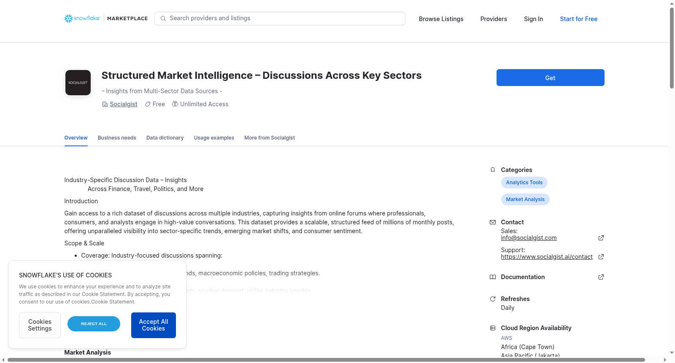Click the Contact envelope icon
This screenshot has height=363, width=675.
493,222
